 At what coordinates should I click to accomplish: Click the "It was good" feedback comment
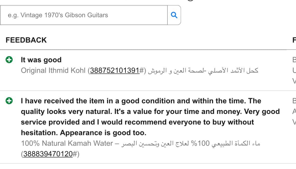[41, 60]
